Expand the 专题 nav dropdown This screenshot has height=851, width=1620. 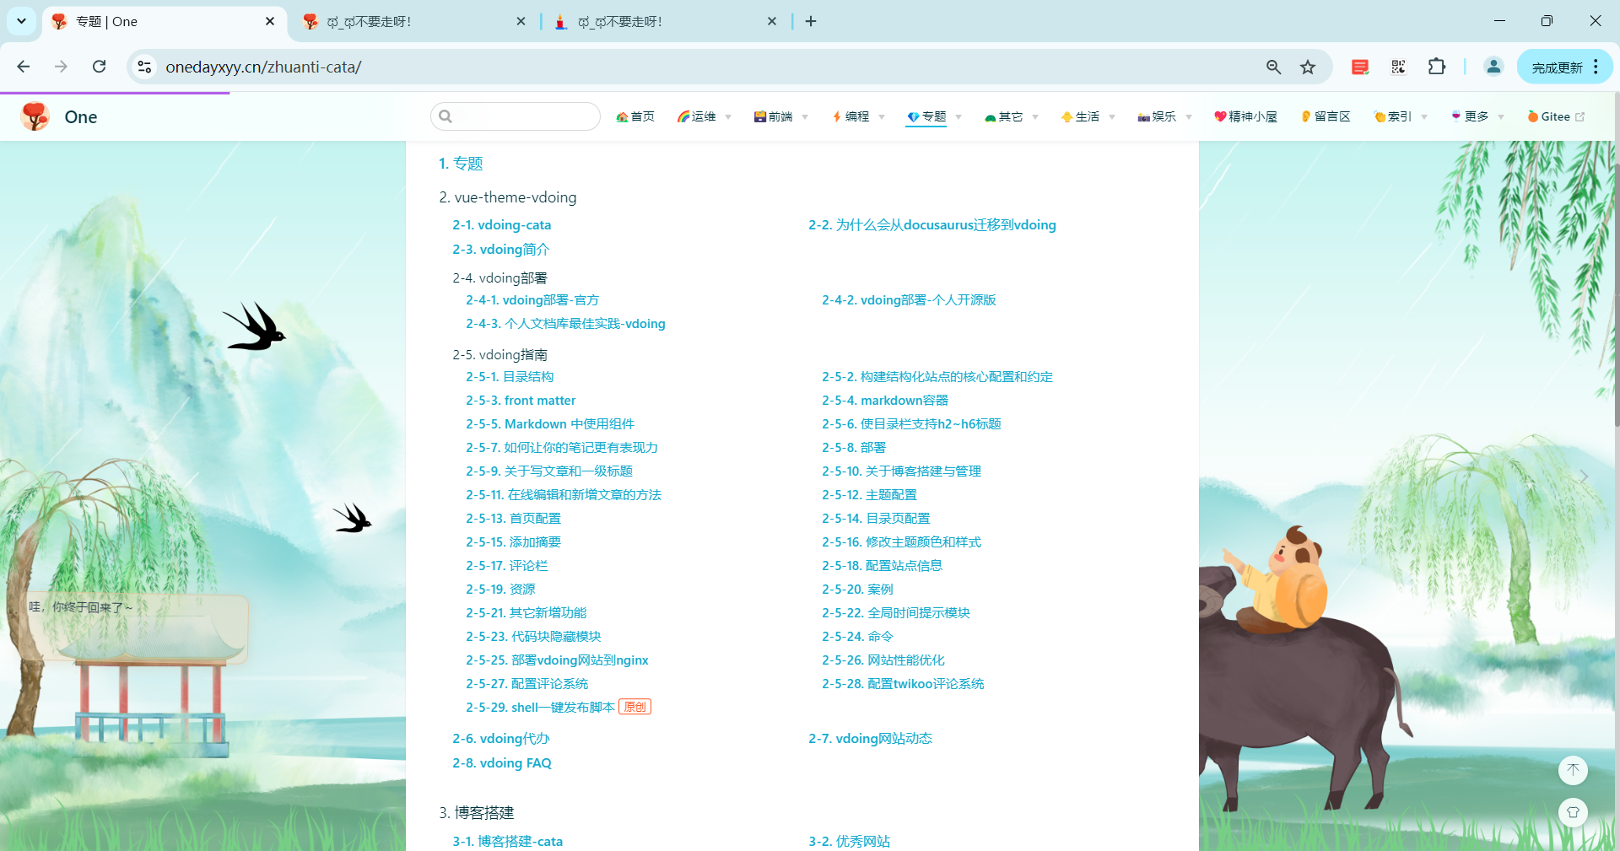pos(934,116)
